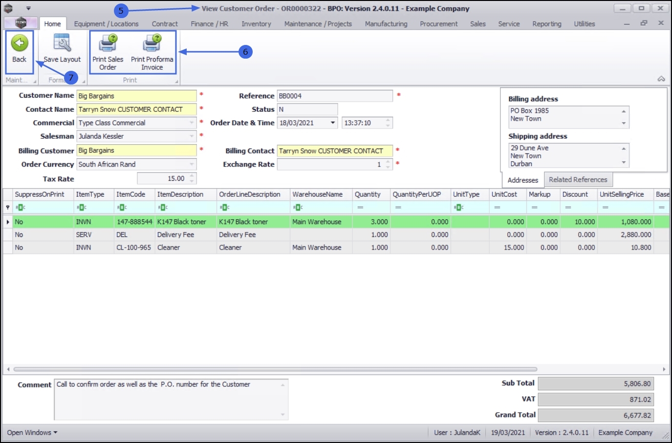
Task: Click the inner window restore icon
Action: click(644, 23)
